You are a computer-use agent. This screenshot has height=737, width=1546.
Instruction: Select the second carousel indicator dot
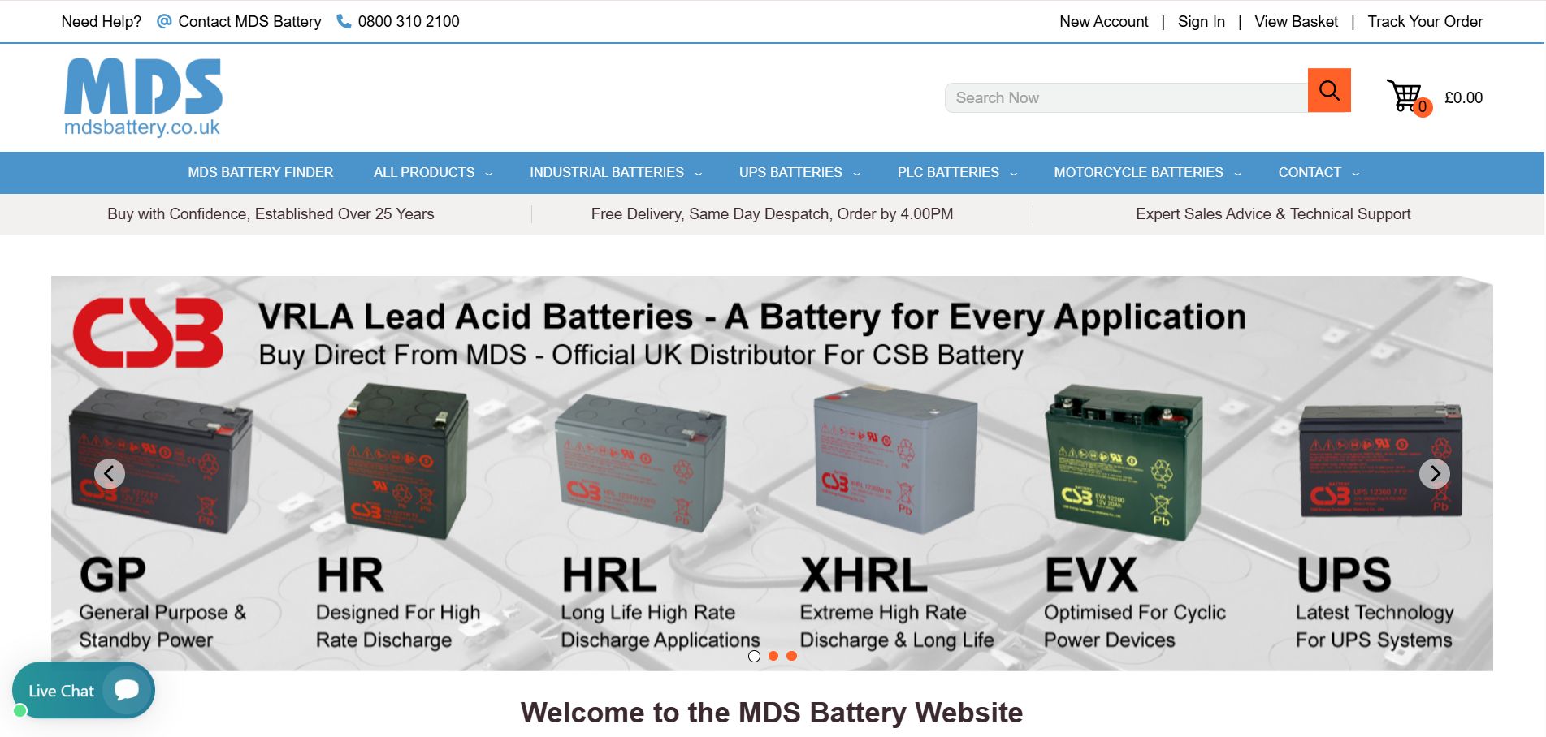(x=773, y=656)
